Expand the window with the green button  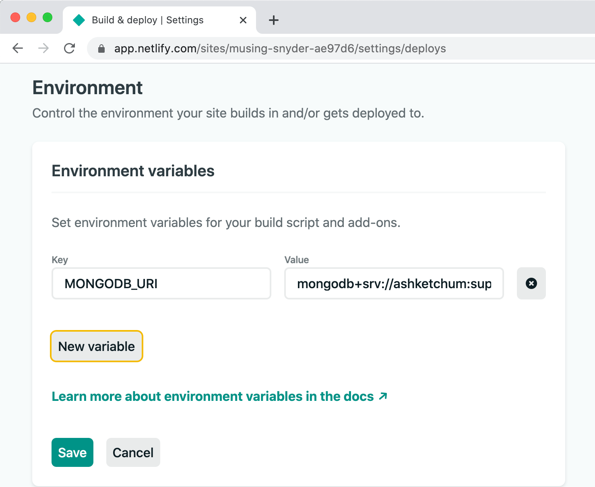point(48,17)
